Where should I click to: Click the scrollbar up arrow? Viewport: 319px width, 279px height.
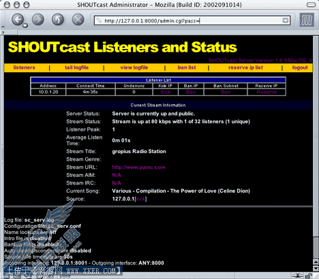[316, 262]
